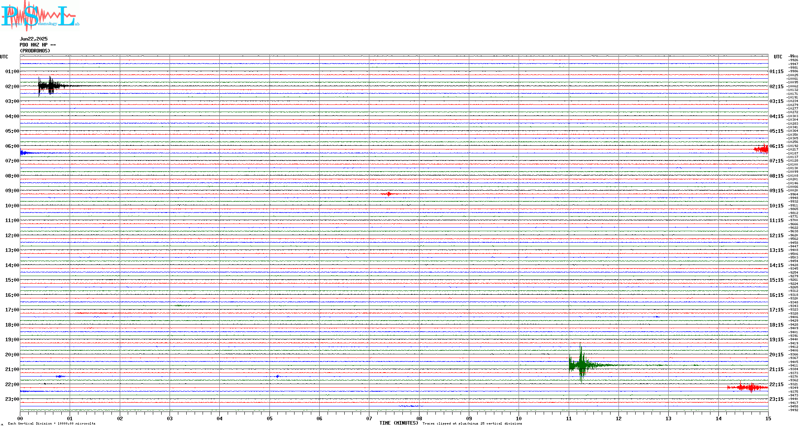Screen dimensions: 800x429
Task: Click the offset value -10364
Action: click(x=792, y=131)
